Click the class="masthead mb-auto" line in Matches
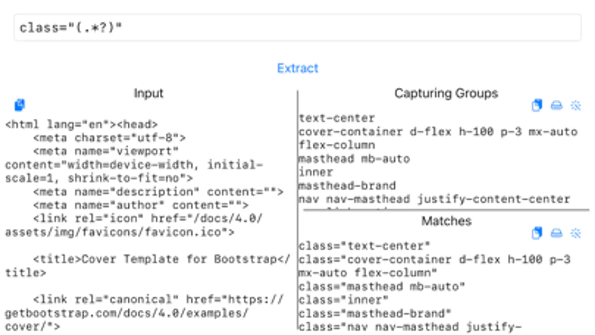Image resolution: width=595 pixels, height=335 pixels. 382,286
